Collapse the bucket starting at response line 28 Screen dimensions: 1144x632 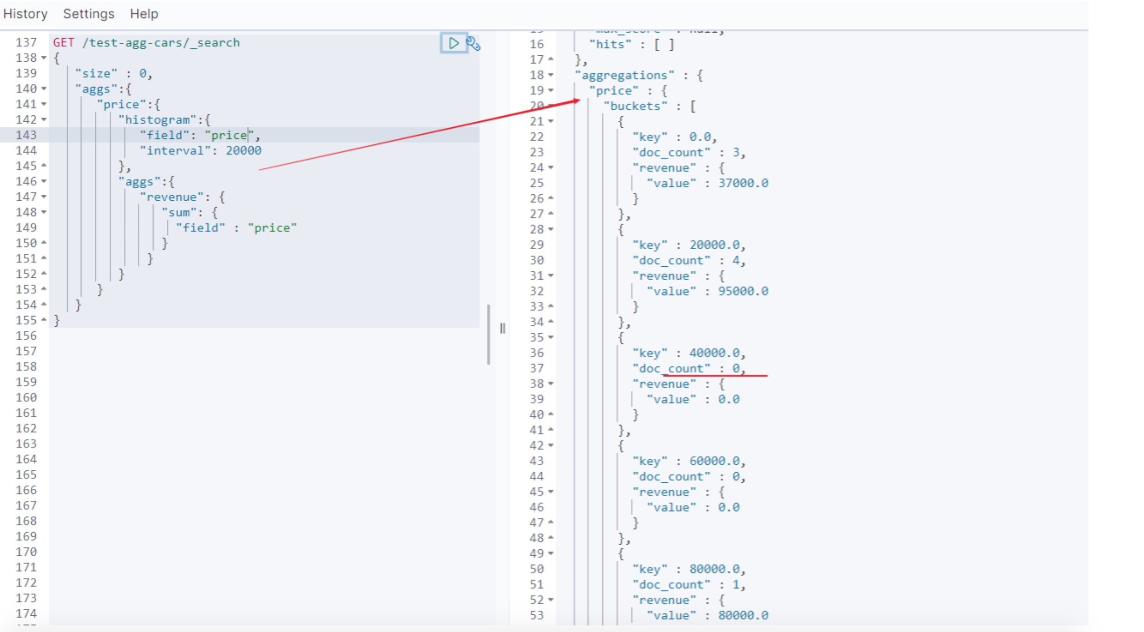pos(551,230)
